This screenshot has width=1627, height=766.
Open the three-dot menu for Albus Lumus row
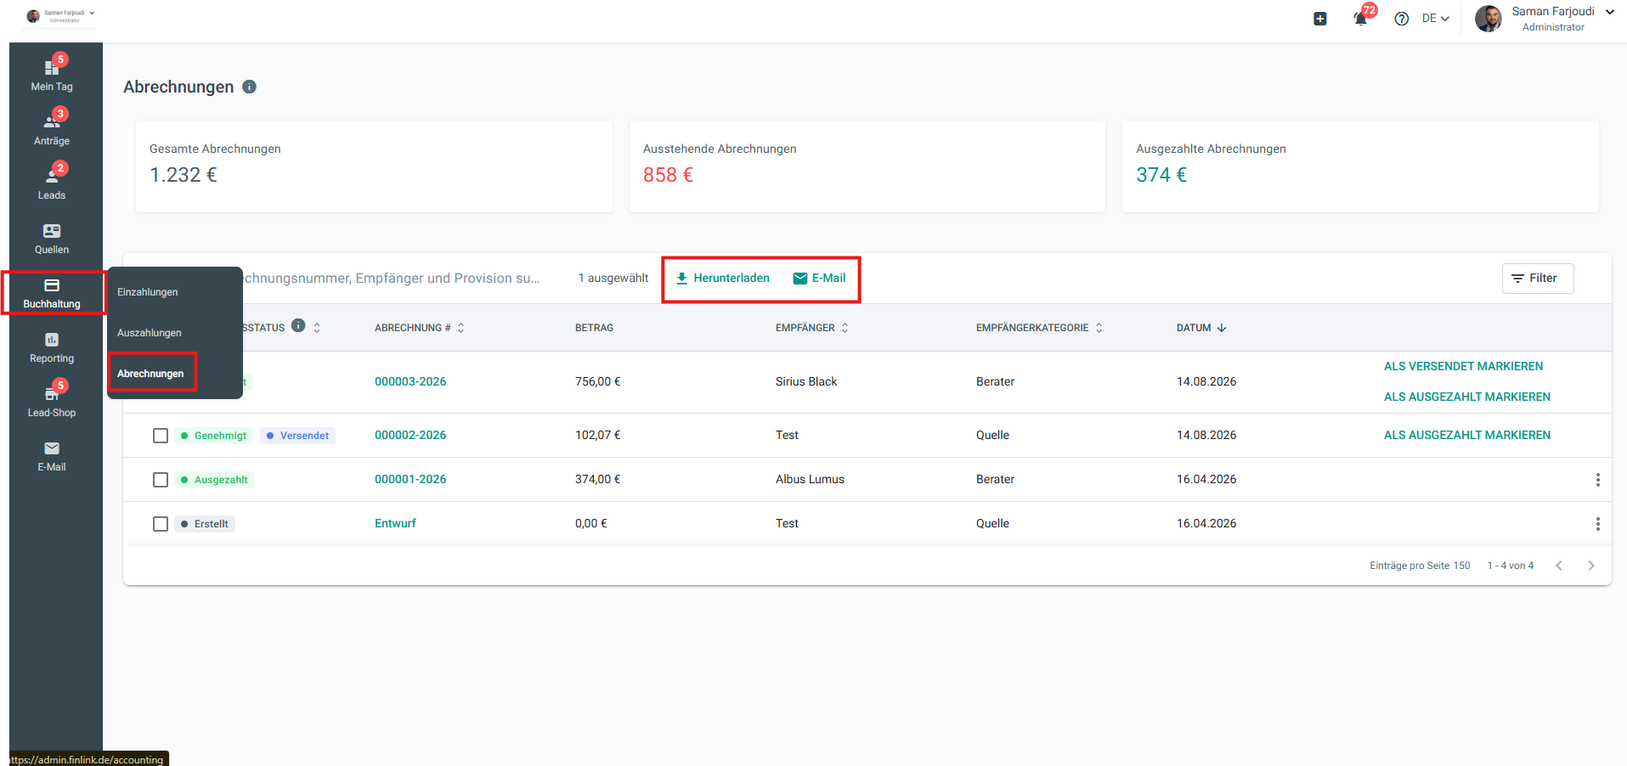pyautogui.click(x=1597, y=480)
